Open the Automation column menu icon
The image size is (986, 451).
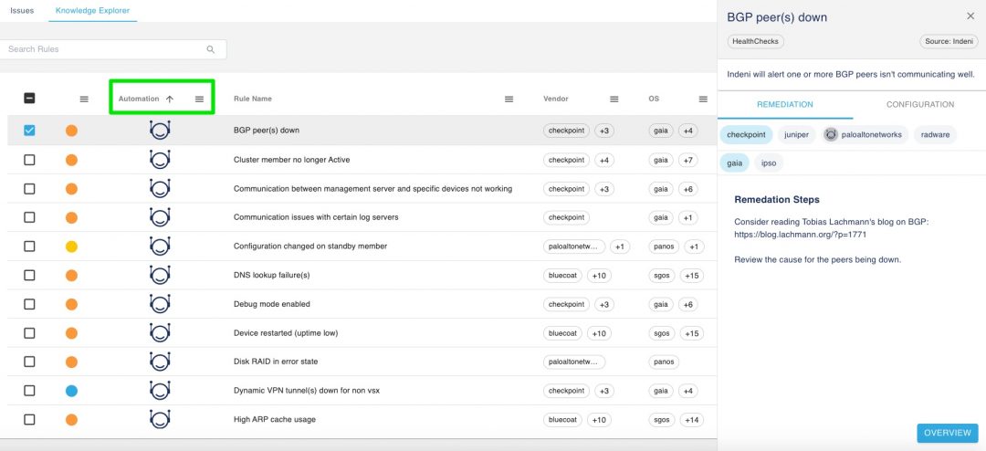[x=199, y=99]
